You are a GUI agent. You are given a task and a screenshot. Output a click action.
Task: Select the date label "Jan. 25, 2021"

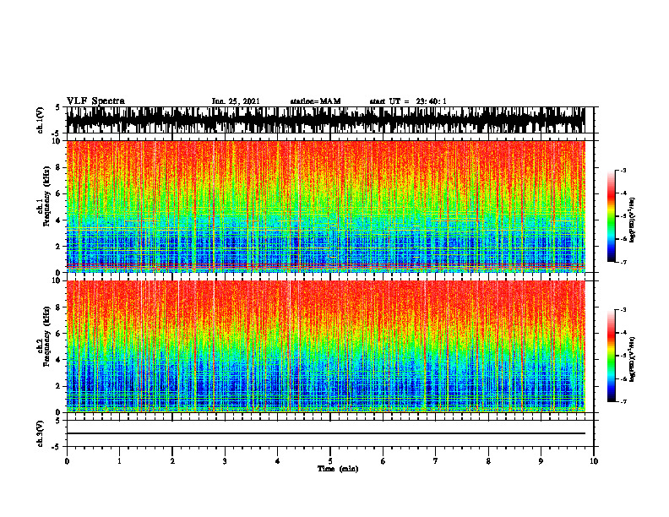coord(236,101)
